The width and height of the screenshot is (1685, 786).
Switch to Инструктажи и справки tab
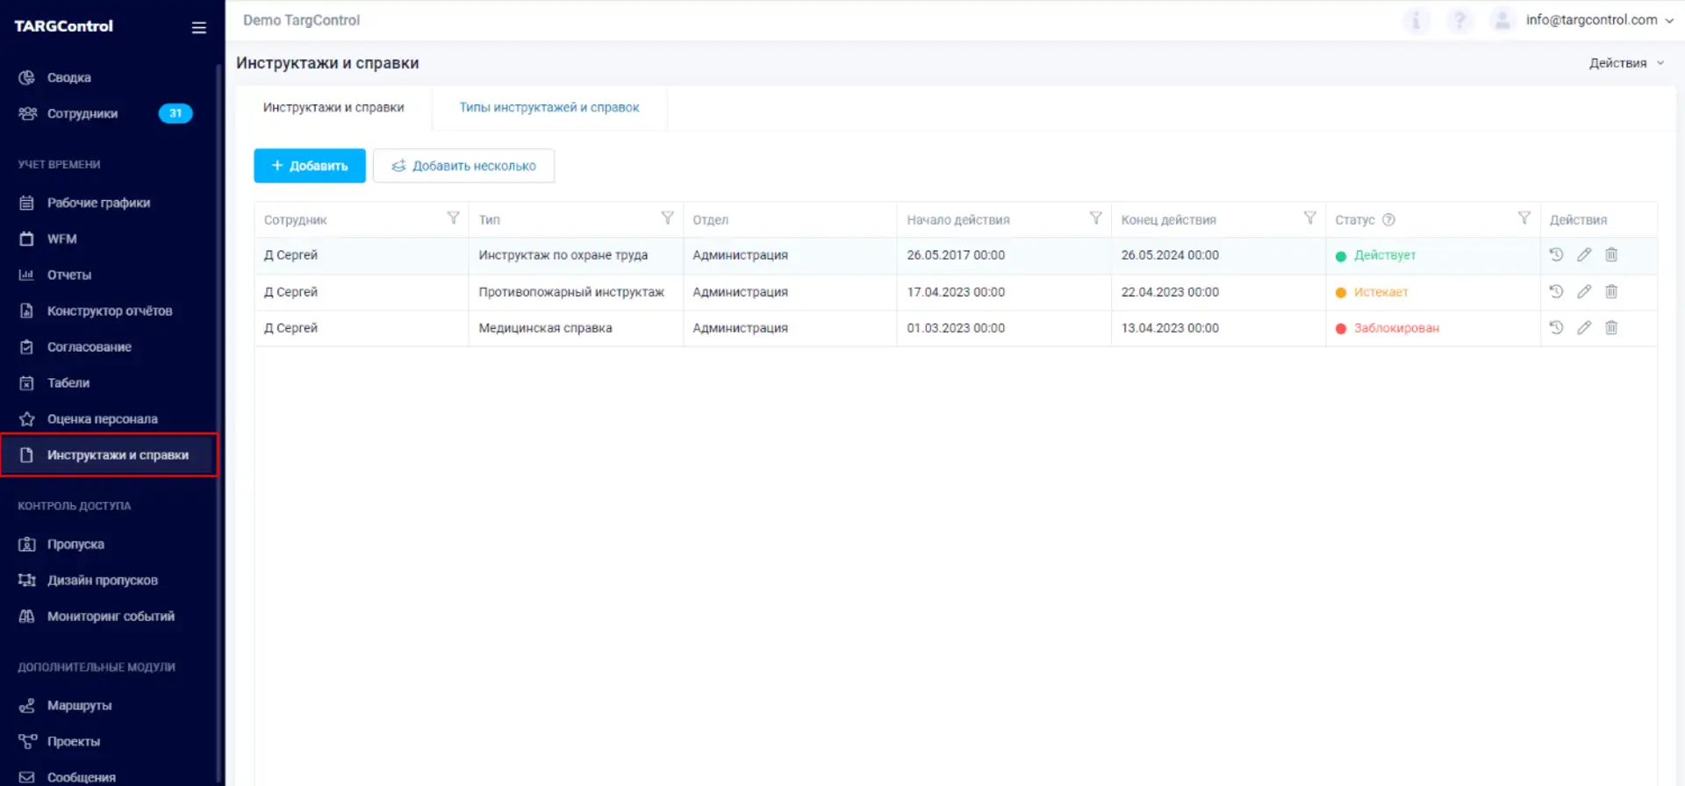coord(333,107)
